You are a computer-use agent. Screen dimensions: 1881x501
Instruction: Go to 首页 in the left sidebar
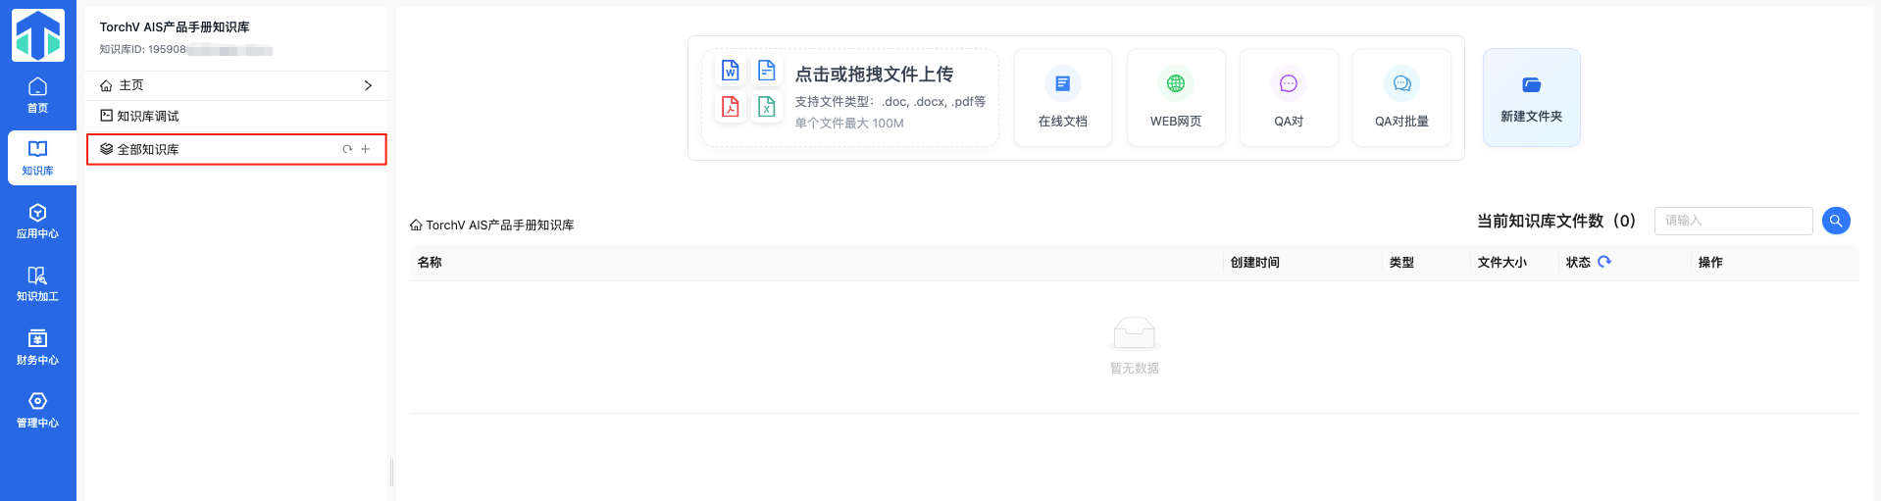pyautogui.click(x=37, y=96)
